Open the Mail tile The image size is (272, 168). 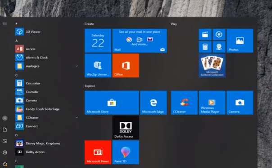coord(140,40)
